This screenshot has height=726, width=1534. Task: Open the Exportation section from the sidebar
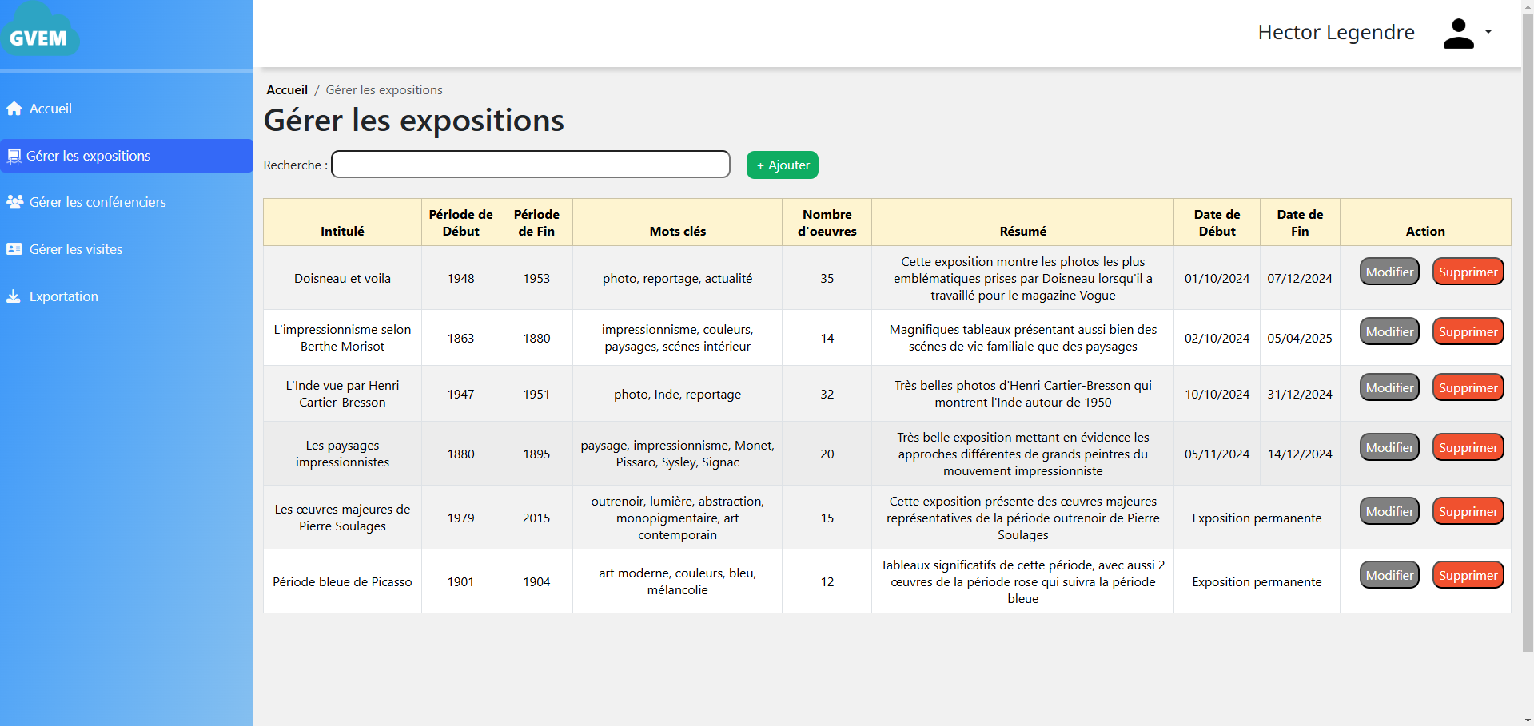click(63, 296)
